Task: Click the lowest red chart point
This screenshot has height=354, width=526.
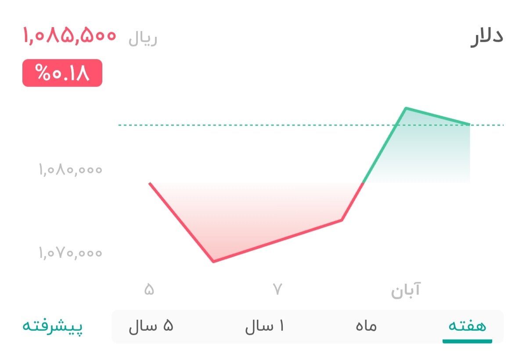Action: click(213, 261)
